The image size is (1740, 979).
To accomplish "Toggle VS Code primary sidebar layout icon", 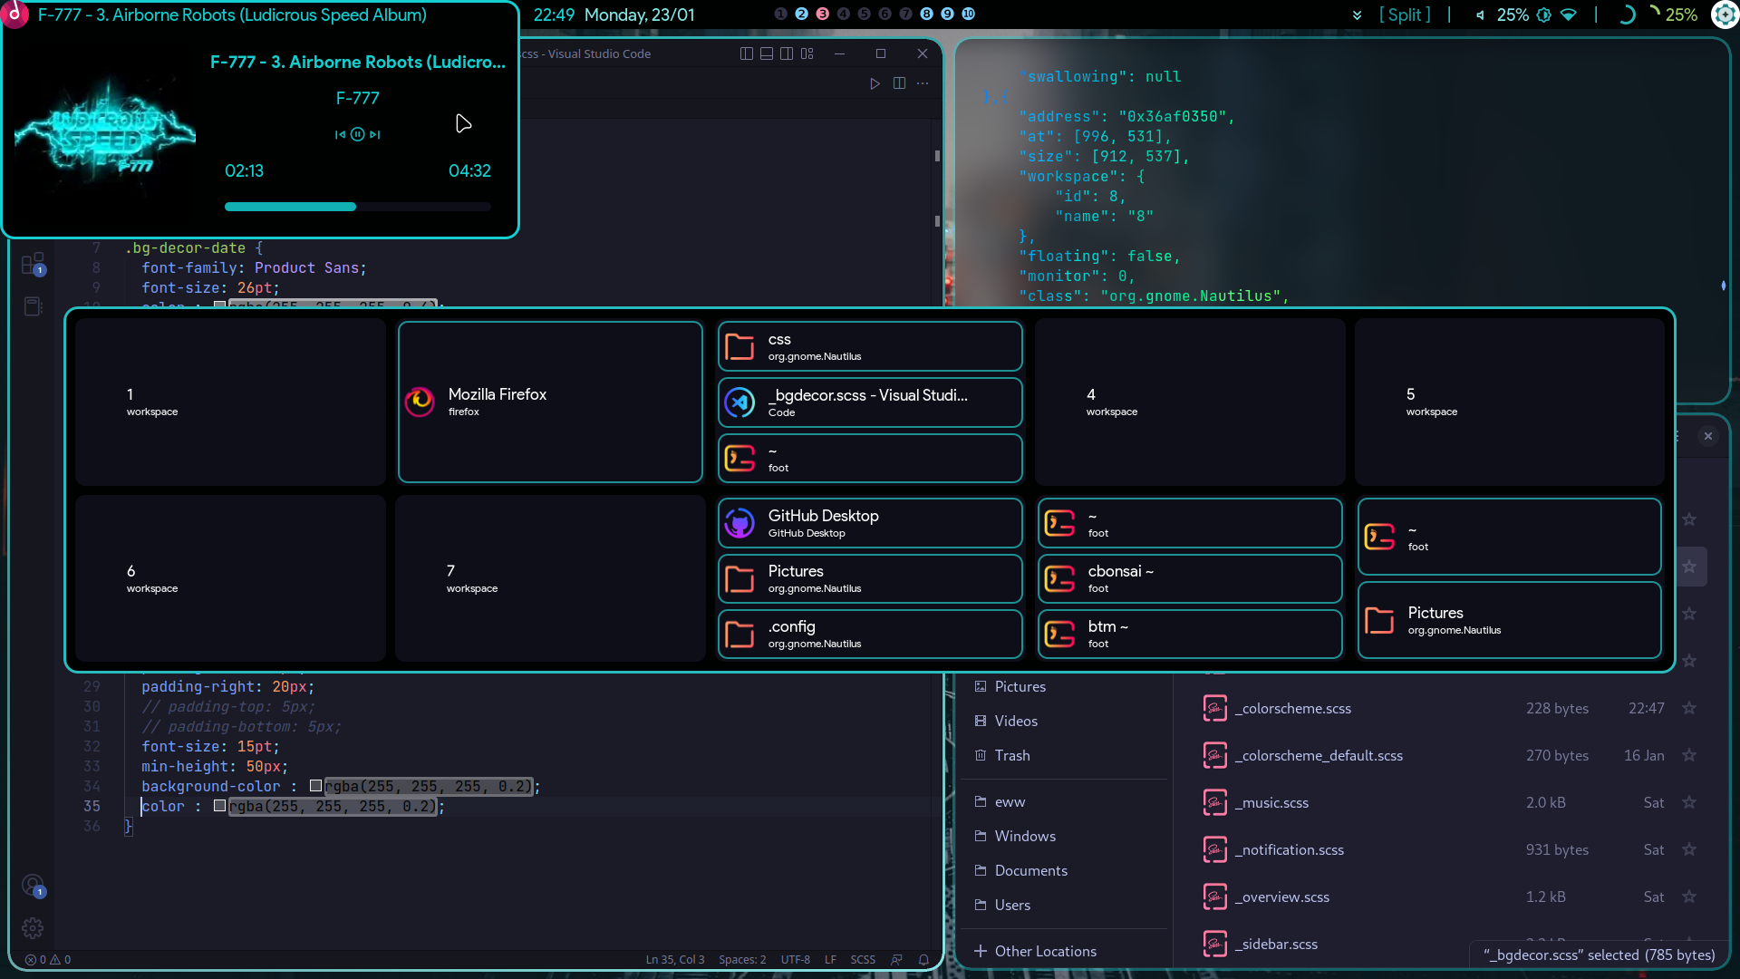I will 747,53.
